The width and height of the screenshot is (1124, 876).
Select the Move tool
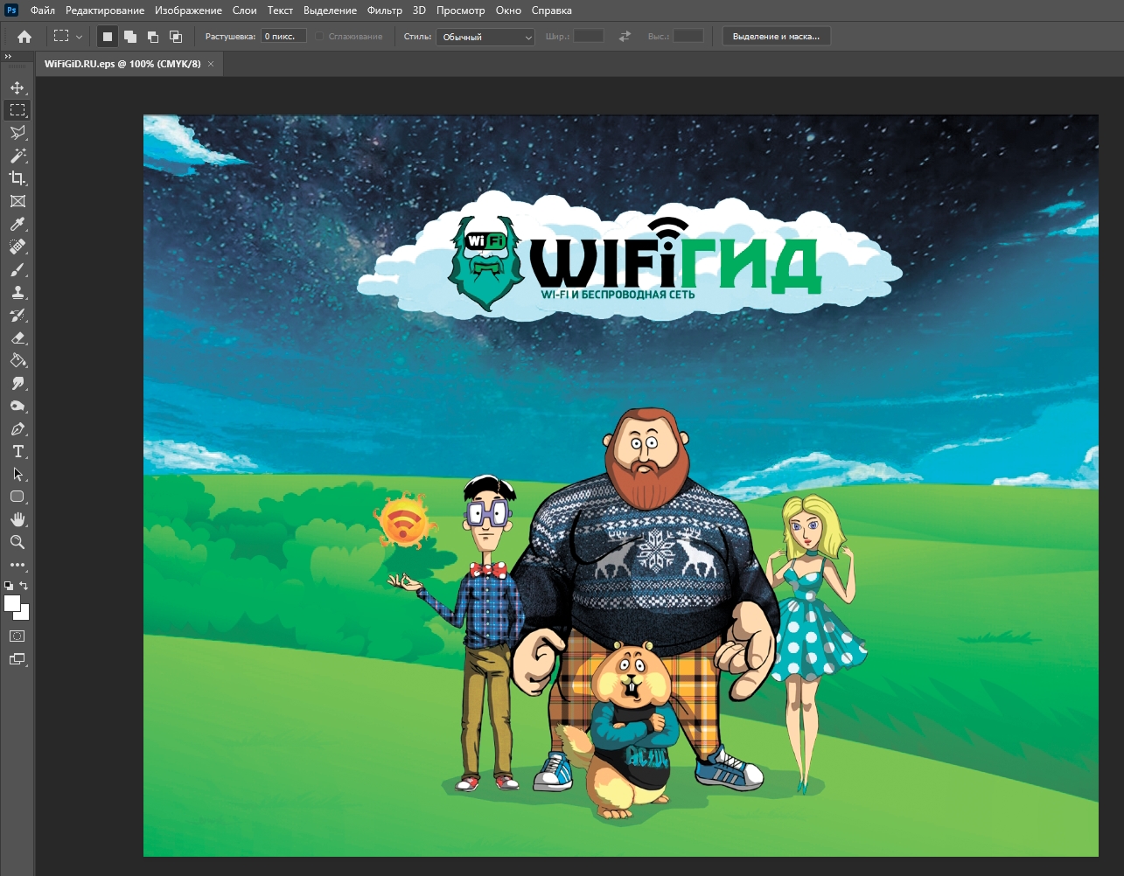(17, 87)
